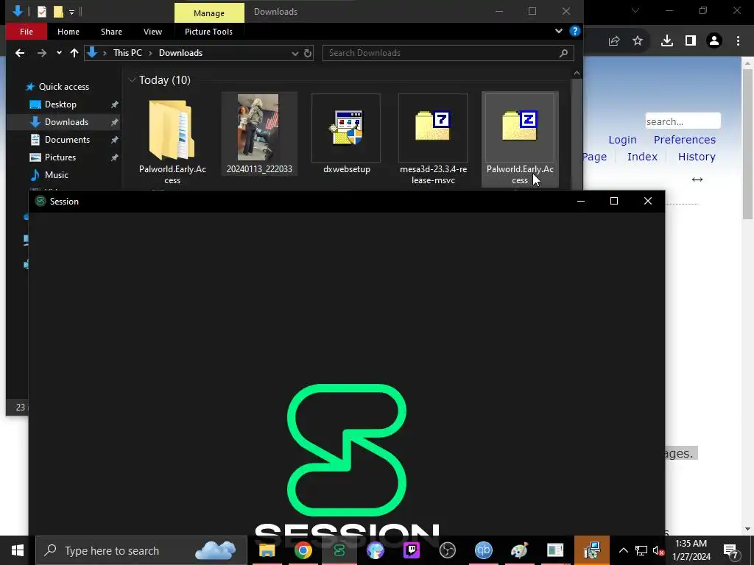
Task: Open Explorer help question mark
Action: pos(574,31)
